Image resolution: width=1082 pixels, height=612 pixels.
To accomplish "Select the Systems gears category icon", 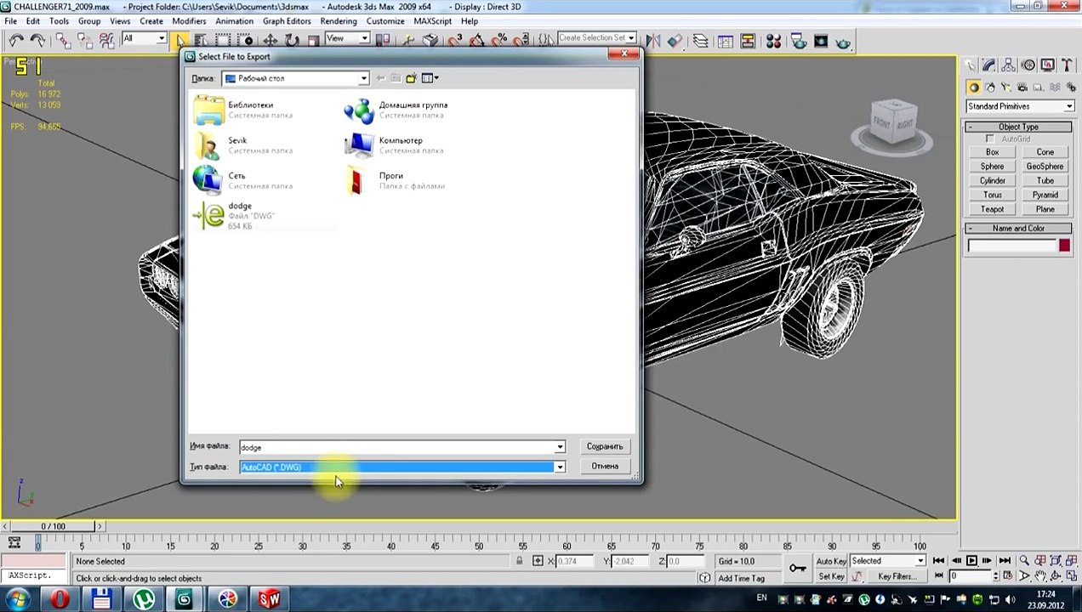I will [x=1071, y=88].
